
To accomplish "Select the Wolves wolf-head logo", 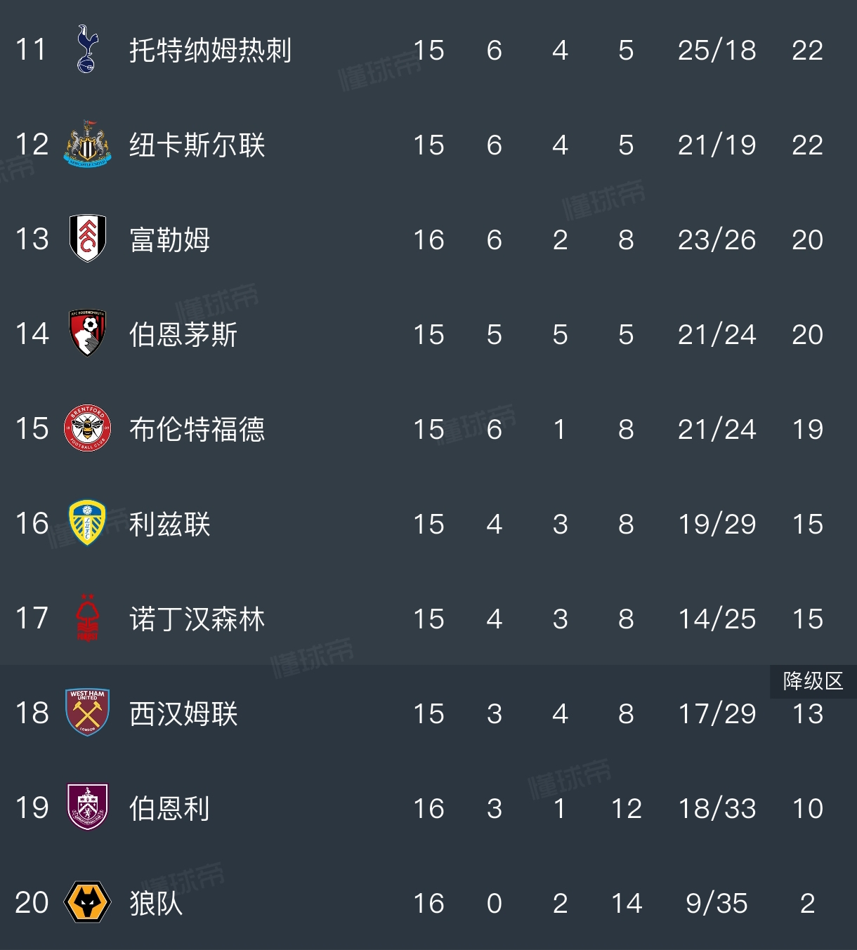I will 88,902.
